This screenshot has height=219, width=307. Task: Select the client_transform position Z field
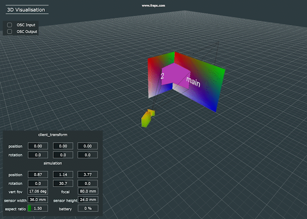coord(87,146)
